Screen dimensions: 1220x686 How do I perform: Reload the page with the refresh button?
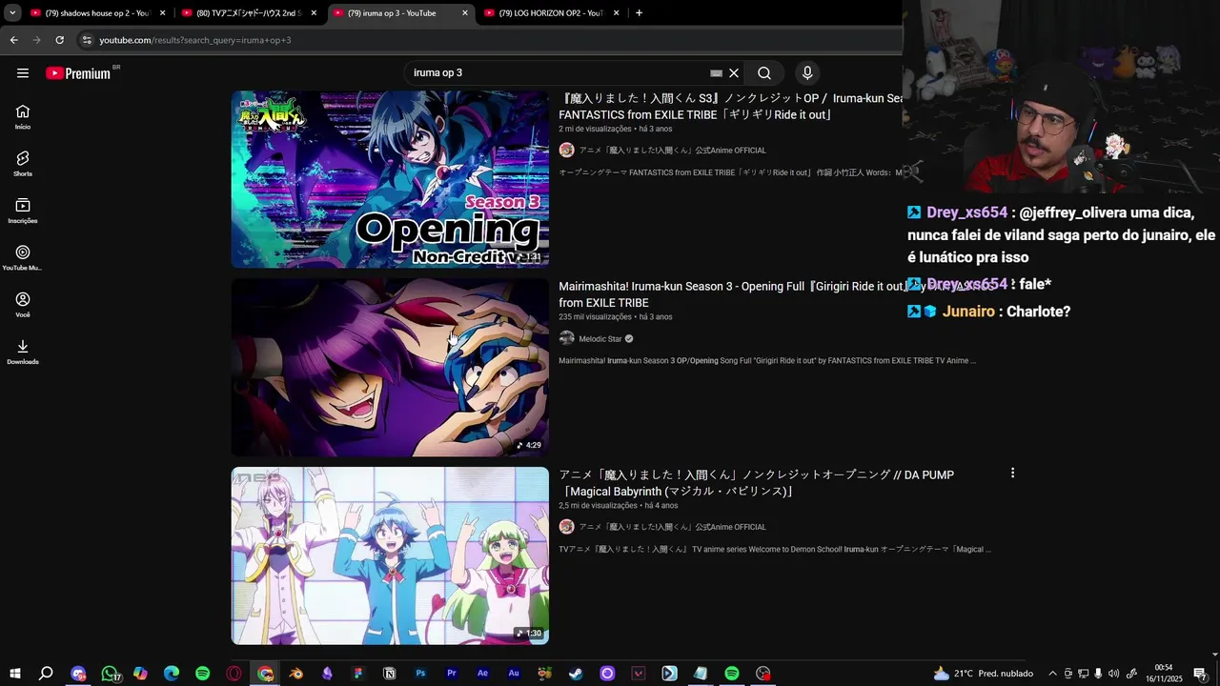(59, 40)
